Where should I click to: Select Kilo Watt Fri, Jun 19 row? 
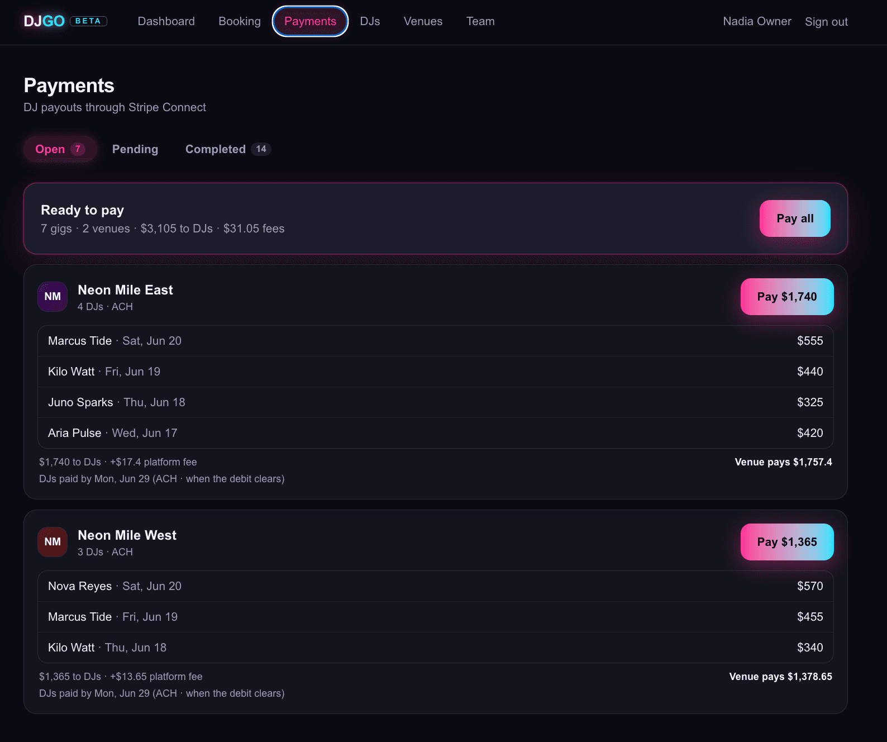436,372
